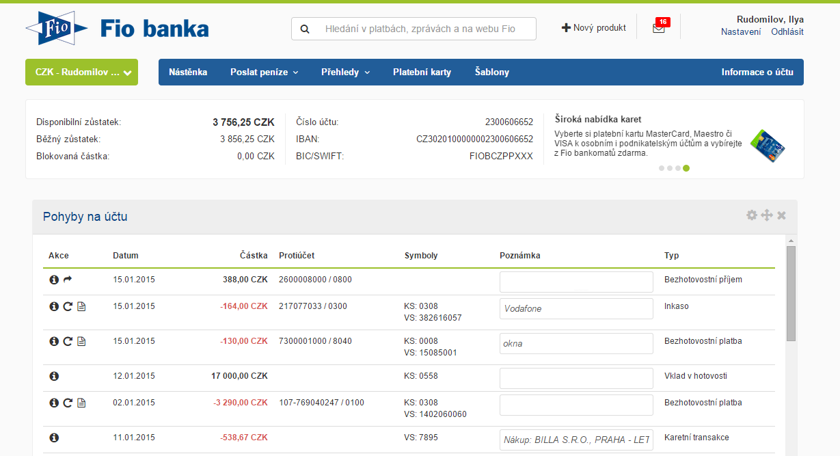Image resolution: width=840 pixels, height=456 pixels.
Task: Click Odhlásit to log out
Action: point(787,32)
